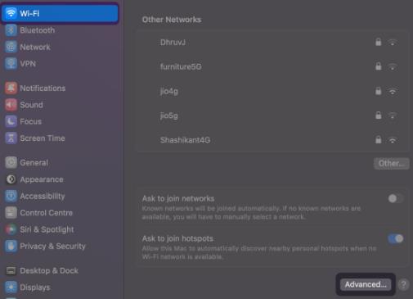
Task: Click the Other... network button
Action: [x=391, y=164]
